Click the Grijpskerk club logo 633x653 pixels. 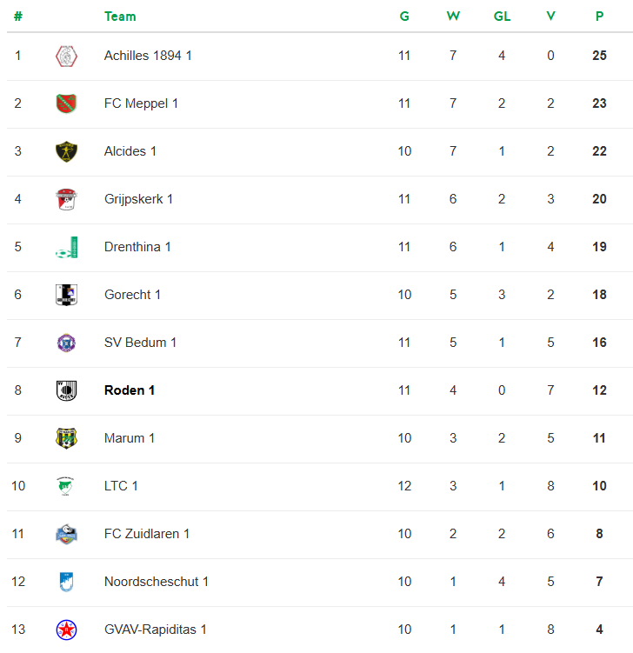coord(66,199)
